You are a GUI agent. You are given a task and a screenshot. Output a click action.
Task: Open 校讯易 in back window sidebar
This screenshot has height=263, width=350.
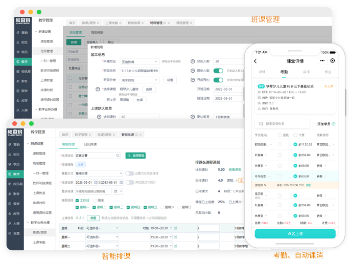(x=24, y=72)
